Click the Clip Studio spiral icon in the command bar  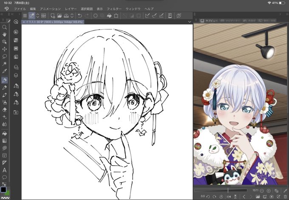click(x=43, y=16)
